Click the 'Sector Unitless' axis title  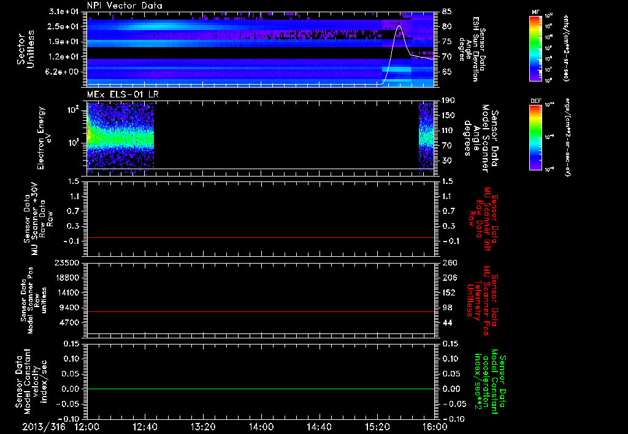[26, 49]
